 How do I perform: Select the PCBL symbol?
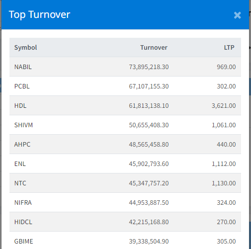tap(22, 86)
